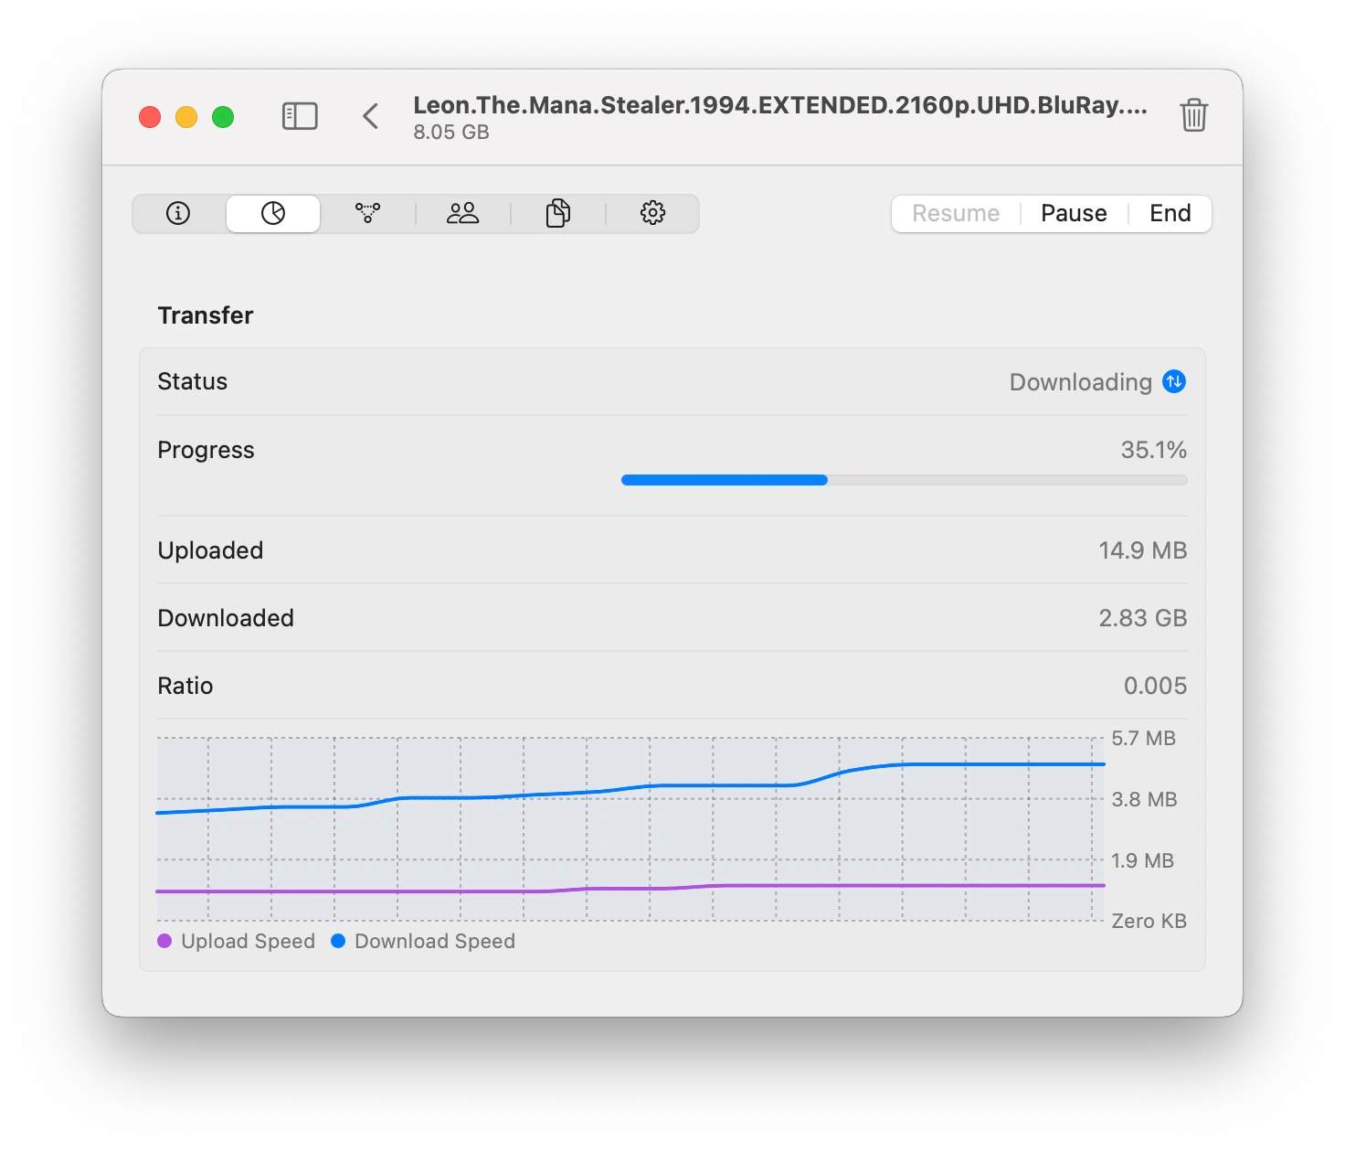Click the blue Download Speed legend dot
The image size is (1345, 1152).
click(x=338, y=941)
